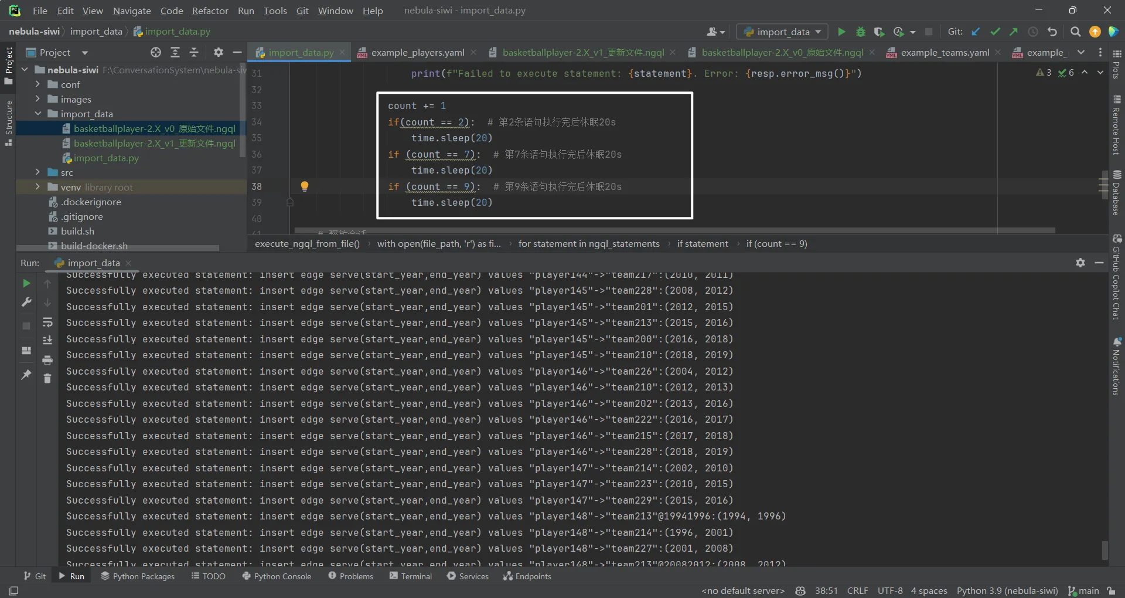Open GitHub Copilot Chat side panel
Screen dimensions: 1125x598
pos(1117,277)
